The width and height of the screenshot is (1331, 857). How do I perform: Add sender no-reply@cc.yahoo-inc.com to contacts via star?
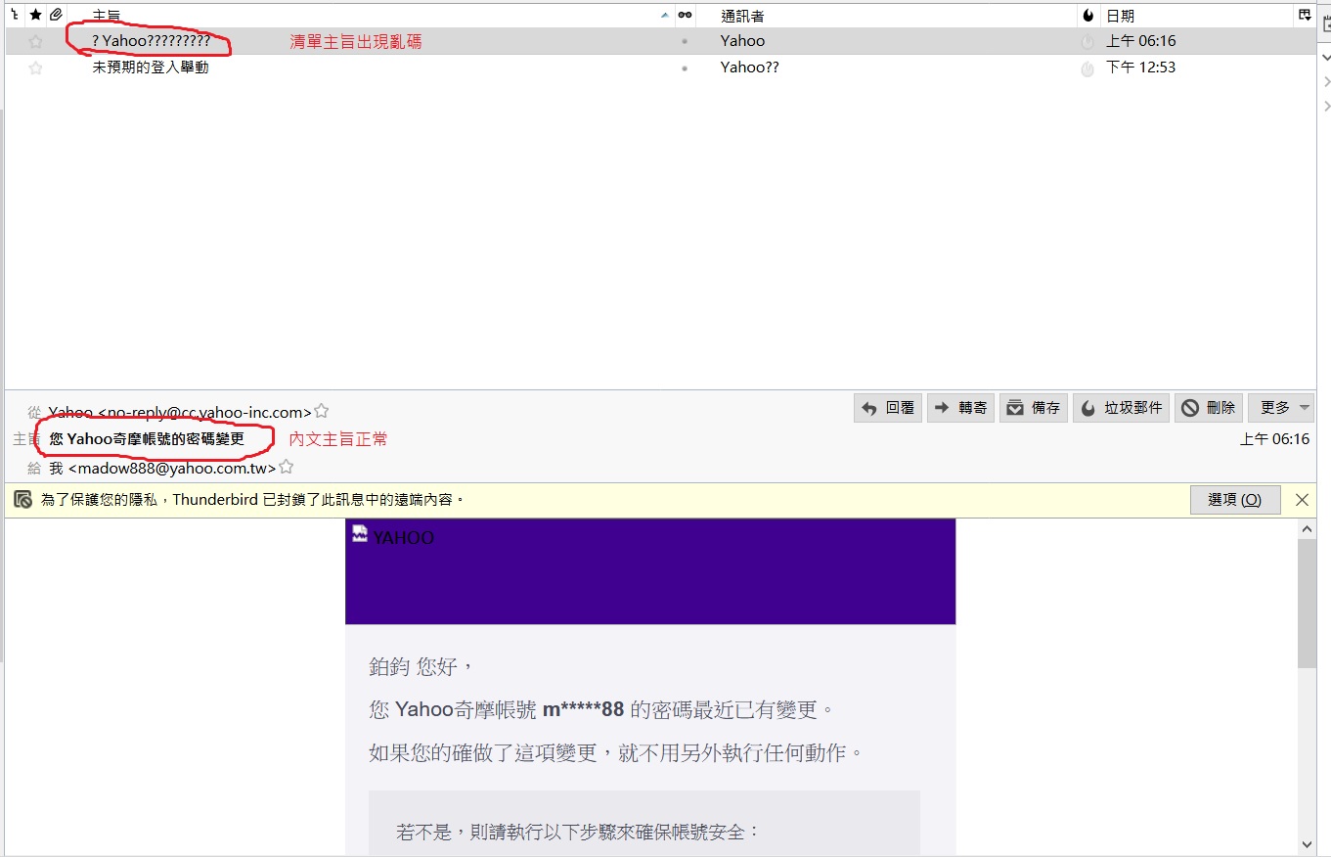point(321,411)
